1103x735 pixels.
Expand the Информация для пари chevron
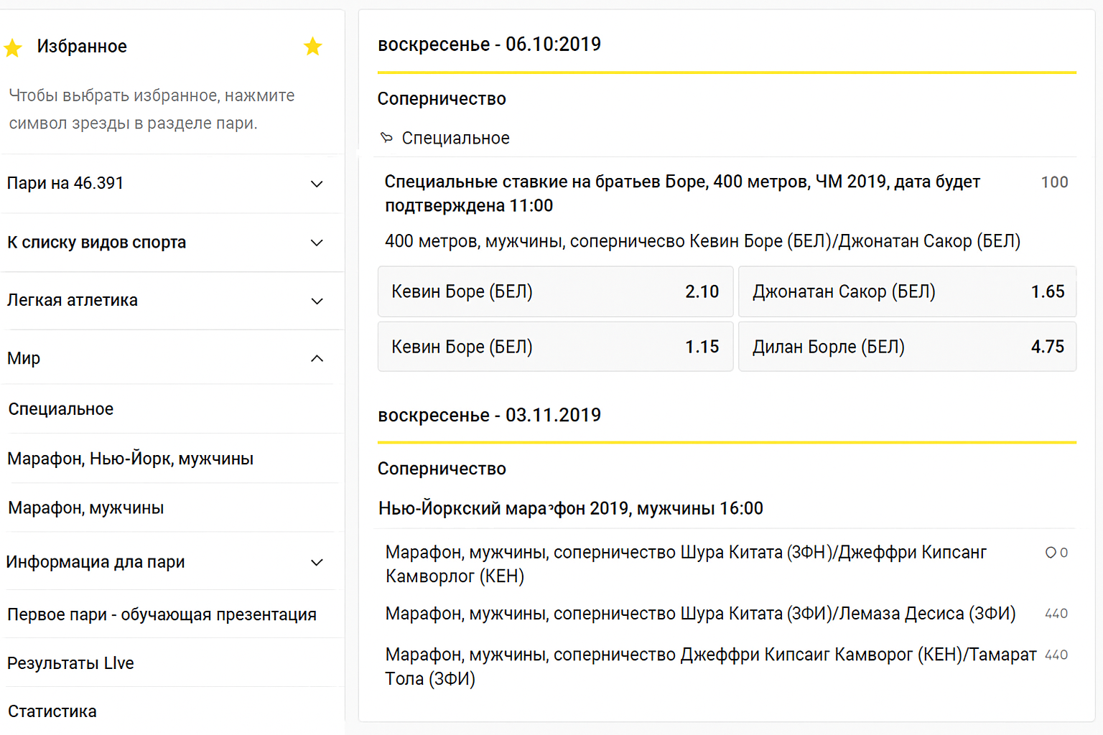317,562
